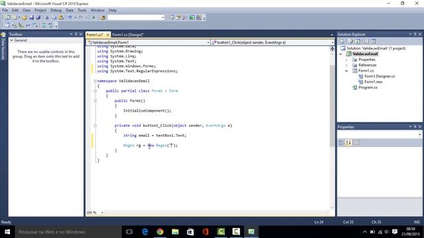Collapse the General group in Toolbox
Image resolution: width=424 pixels, height=238 pixels.
[x=12, y=40]
